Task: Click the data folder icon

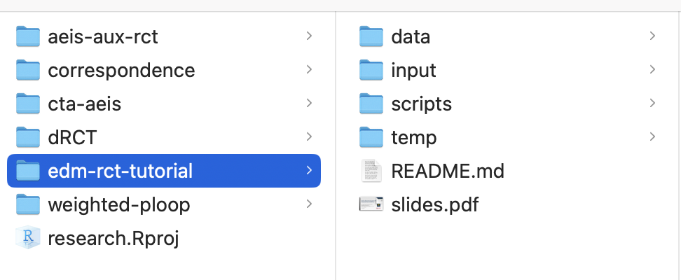Action: click(x=371, y=36)
